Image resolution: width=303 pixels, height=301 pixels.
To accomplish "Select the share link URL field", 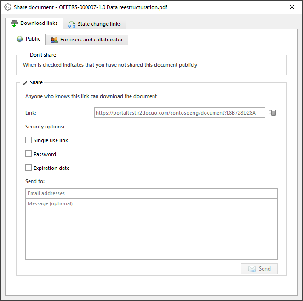I will point(179,113).
